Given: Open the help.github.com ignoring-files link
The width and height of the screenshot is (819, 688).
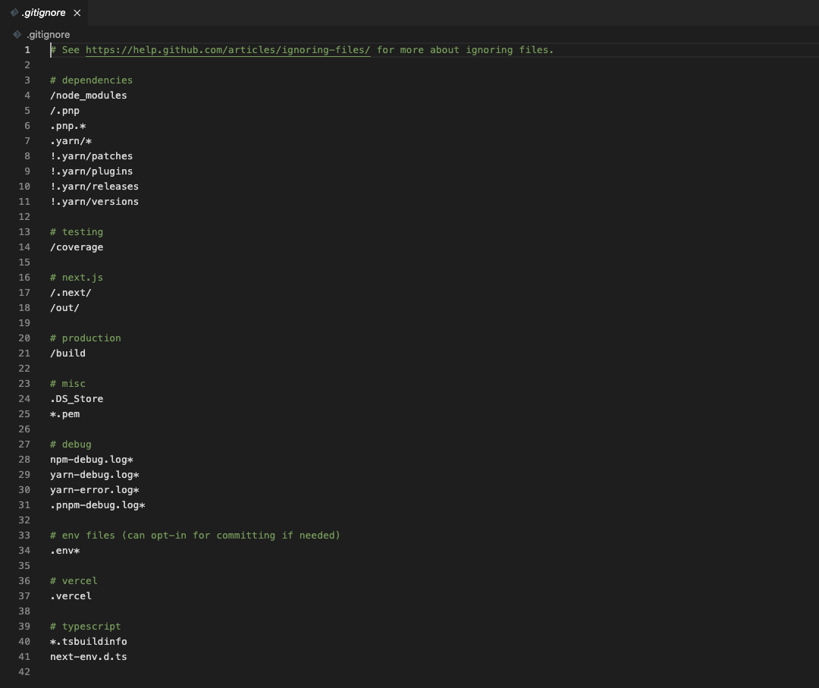Looking at the screenshot, I should [x=227, y=49].
